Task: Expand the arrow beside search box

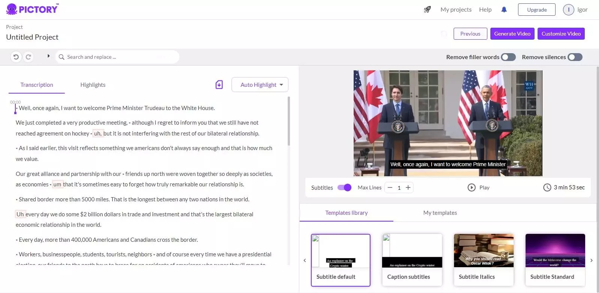Action: (x=48, y=56)
